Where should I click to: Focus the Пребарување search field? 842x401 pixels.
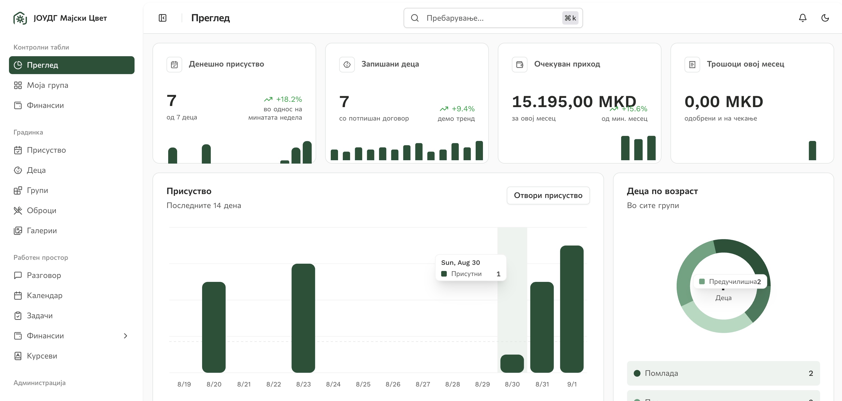click(493, 18)
